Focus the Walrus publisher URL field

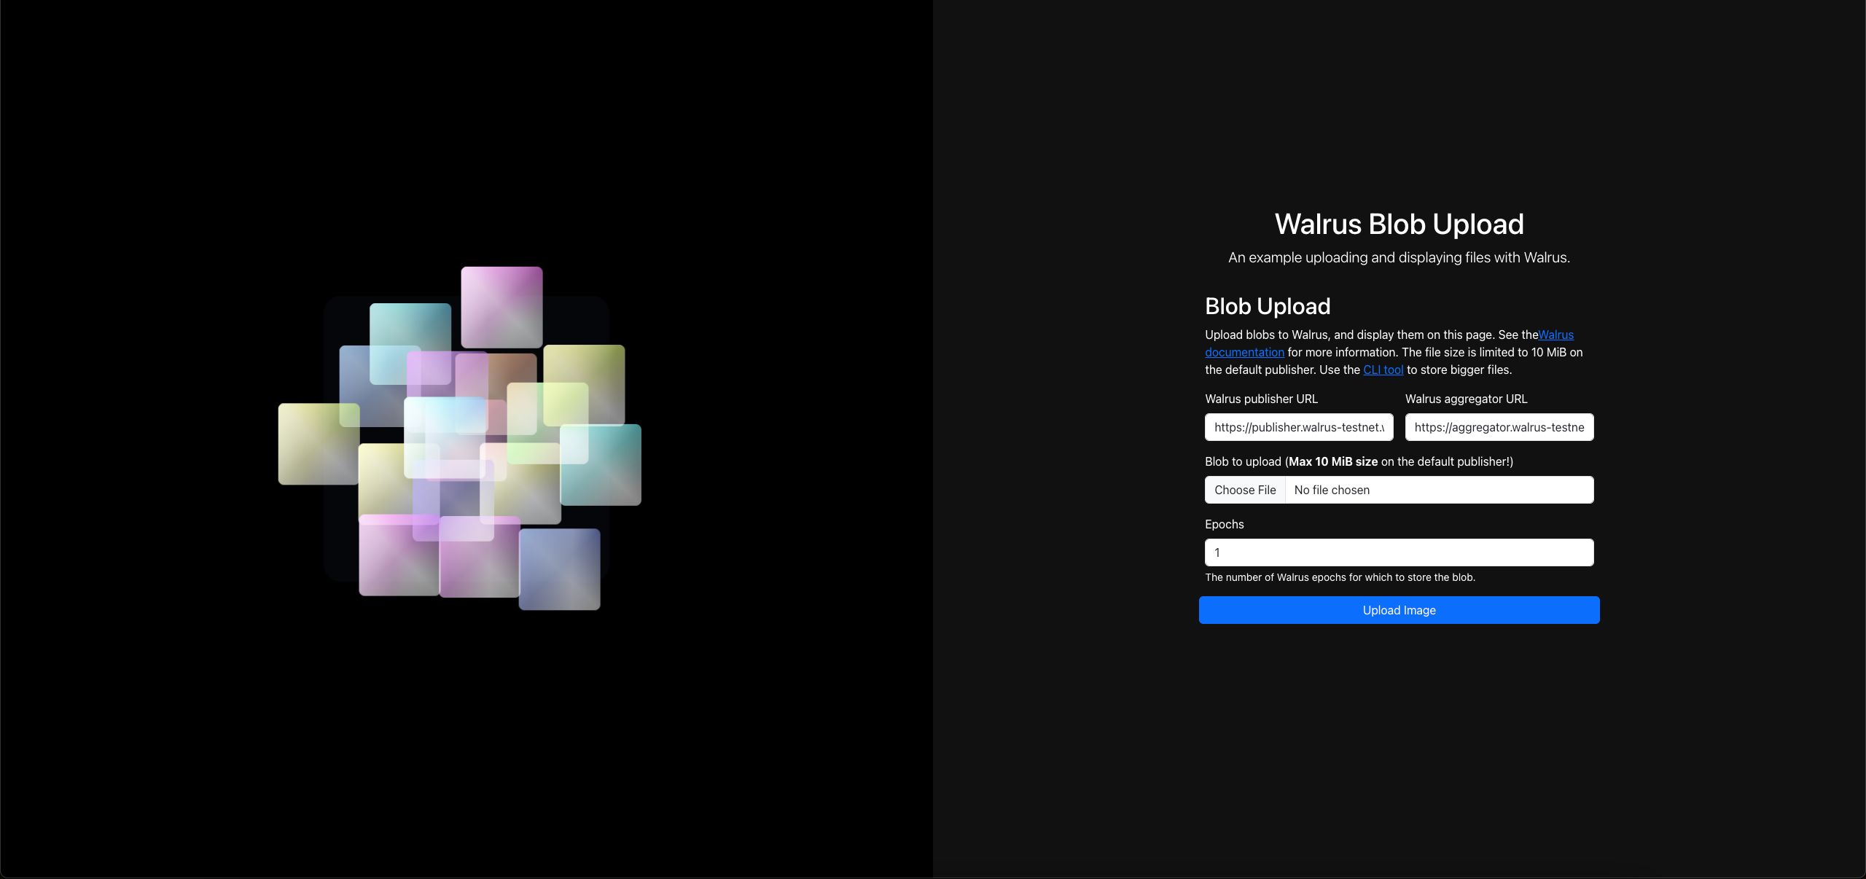1299,427
